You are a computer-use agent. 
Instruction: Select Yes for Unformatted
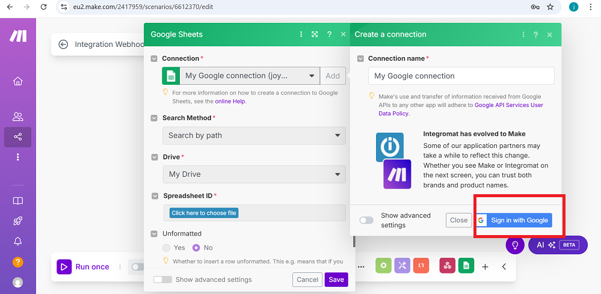167,248
